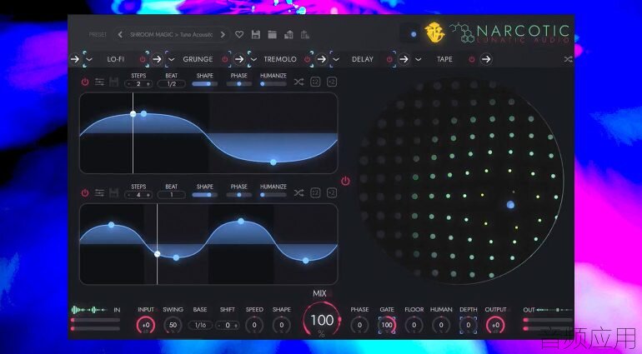This screenshot has height=354, width=642.
Task: Open the preset folder icon
Action: click(273, 35)
